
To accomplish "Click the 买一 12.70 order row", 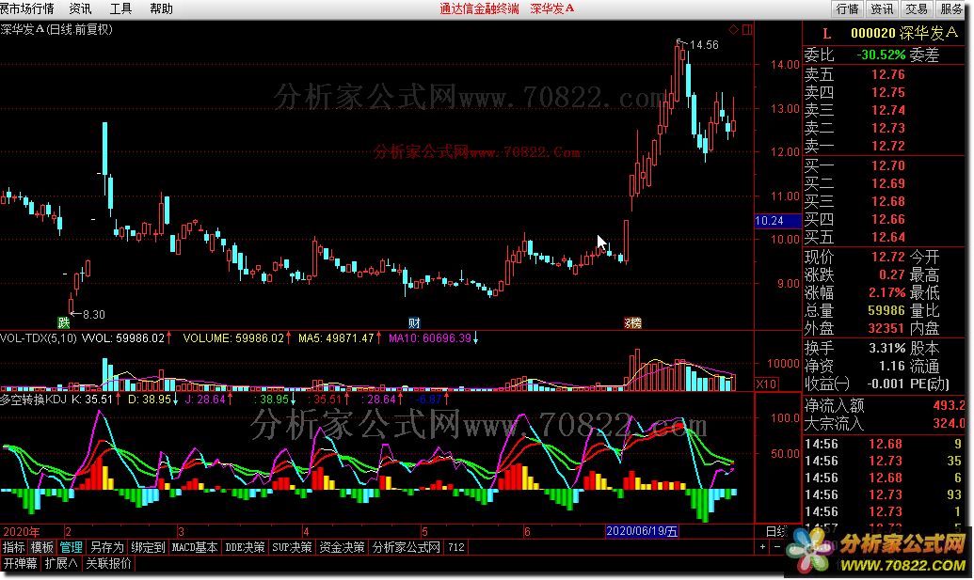I will (x=886, y=165).
